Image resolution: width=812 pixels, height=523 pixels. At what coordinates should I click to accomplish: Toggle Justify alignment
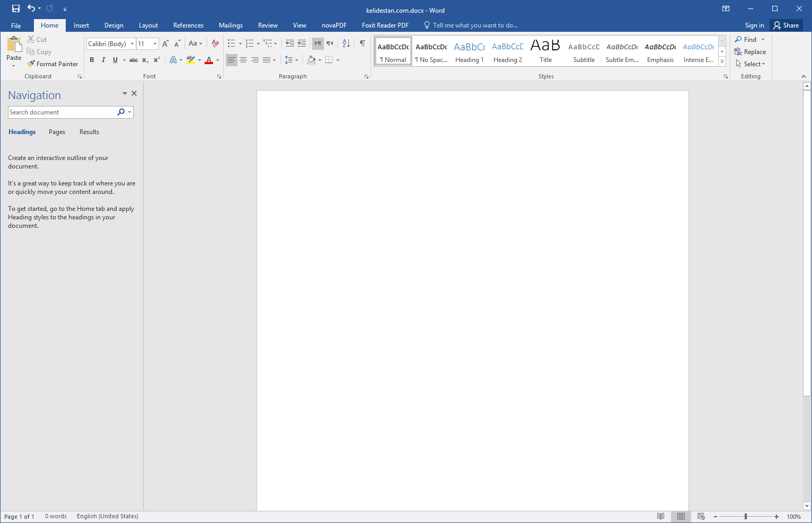267,60
